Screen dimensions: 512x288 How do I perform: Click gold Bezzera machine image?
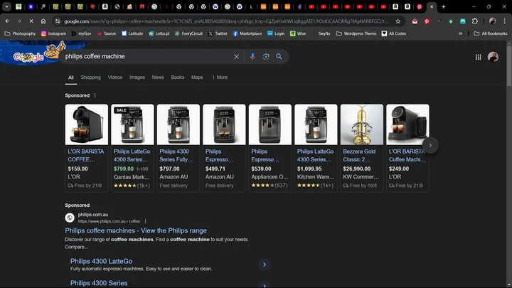(x=362, y=124)
